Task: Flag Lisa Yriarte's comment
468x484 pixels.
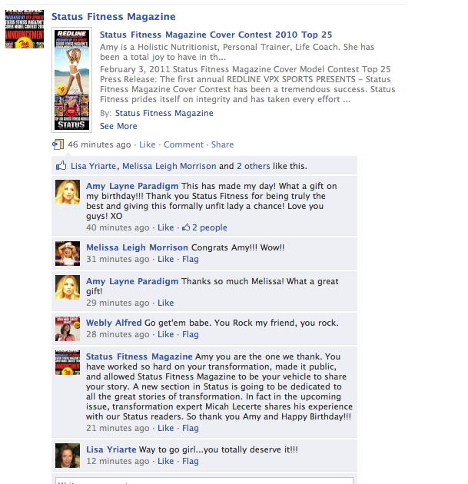Action: [x=191, y=461]
